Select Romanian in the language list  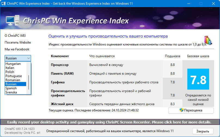tap(16, 80)
